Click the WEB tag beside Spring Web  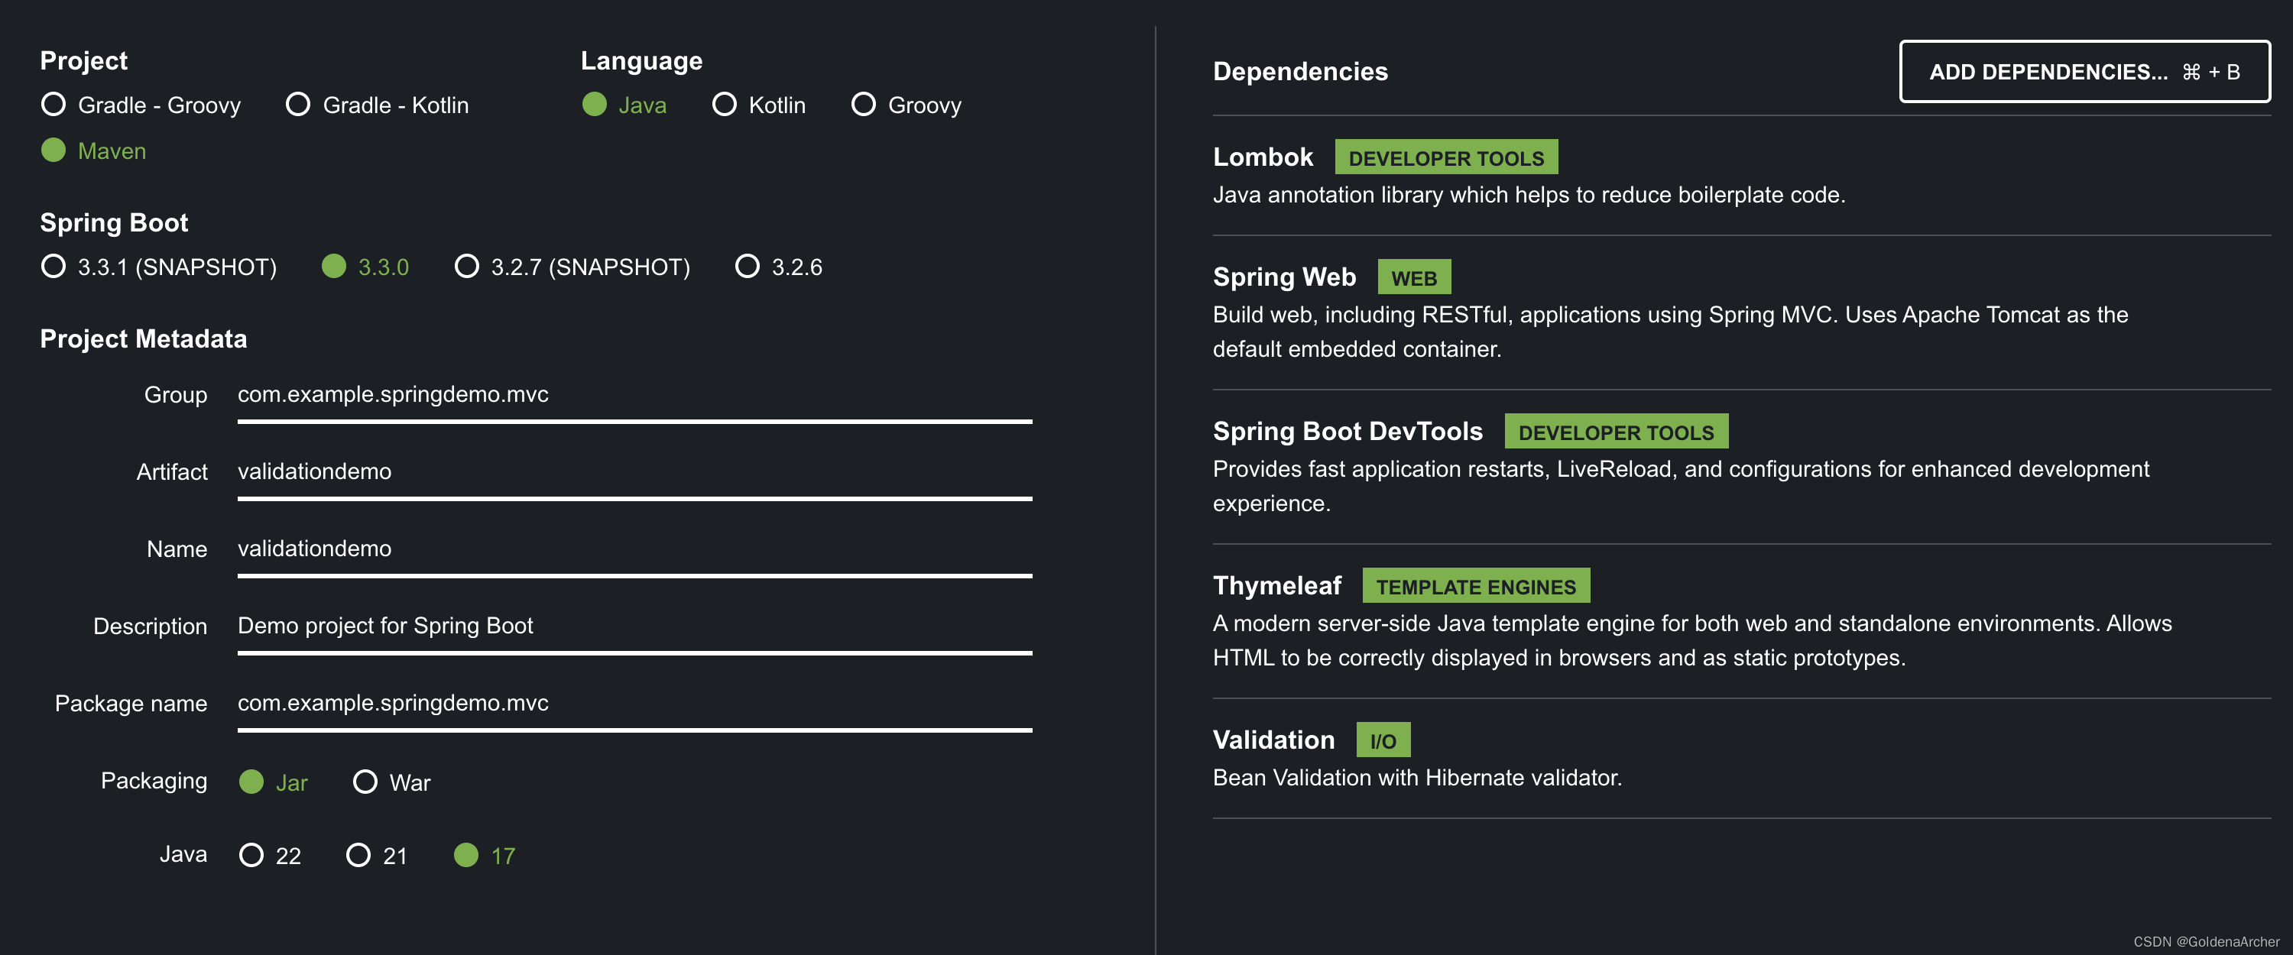1413,277
